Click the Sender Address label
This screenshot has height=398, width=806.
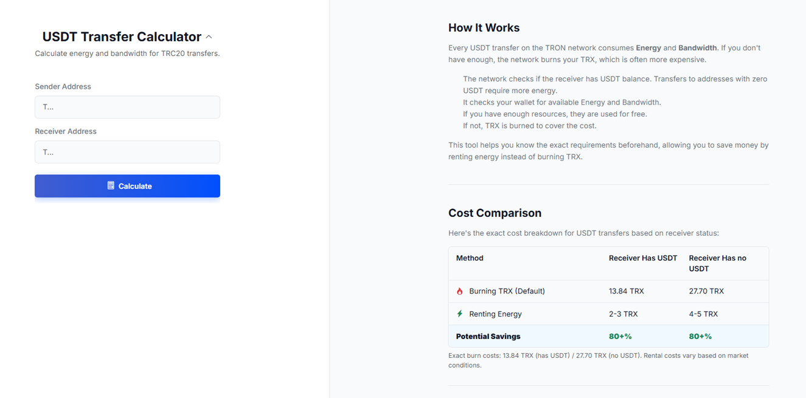(x=63, y=87)
